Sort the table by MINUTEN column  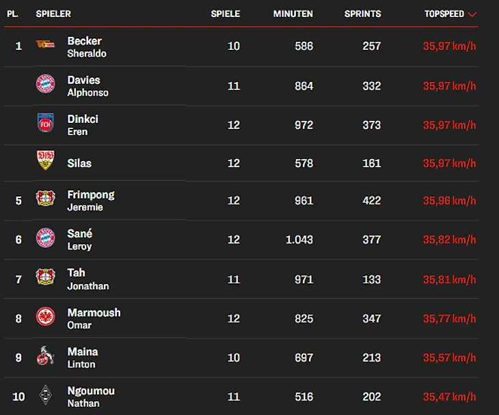coord(293,14)
